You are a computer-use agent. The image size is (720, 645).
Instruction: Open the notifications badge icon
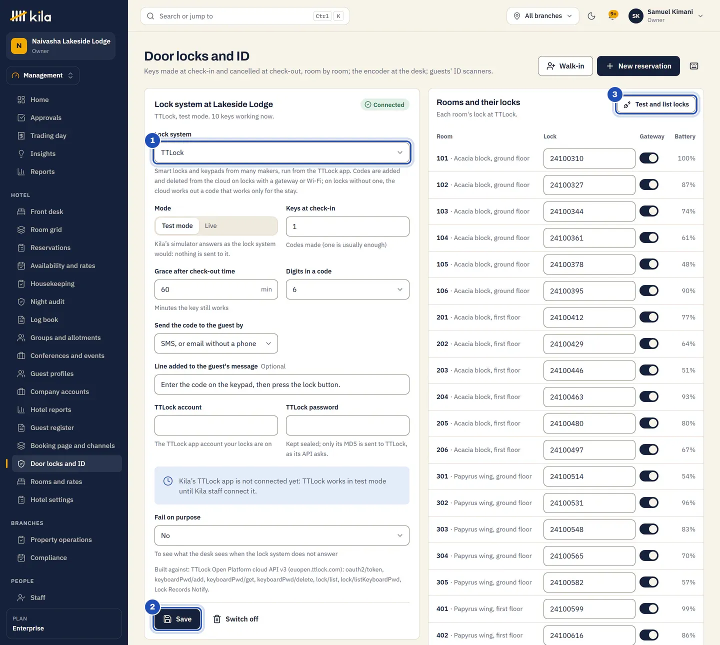612,15
